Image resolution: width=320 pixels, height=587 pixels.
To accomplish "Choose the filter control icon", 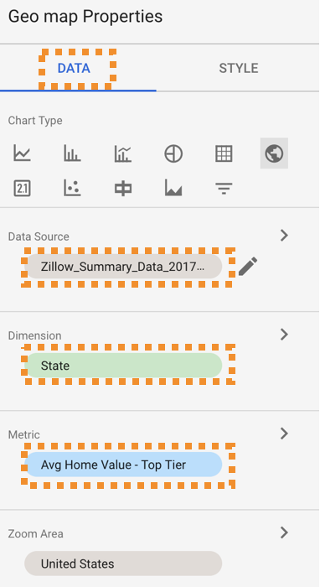I will [224, 189].
